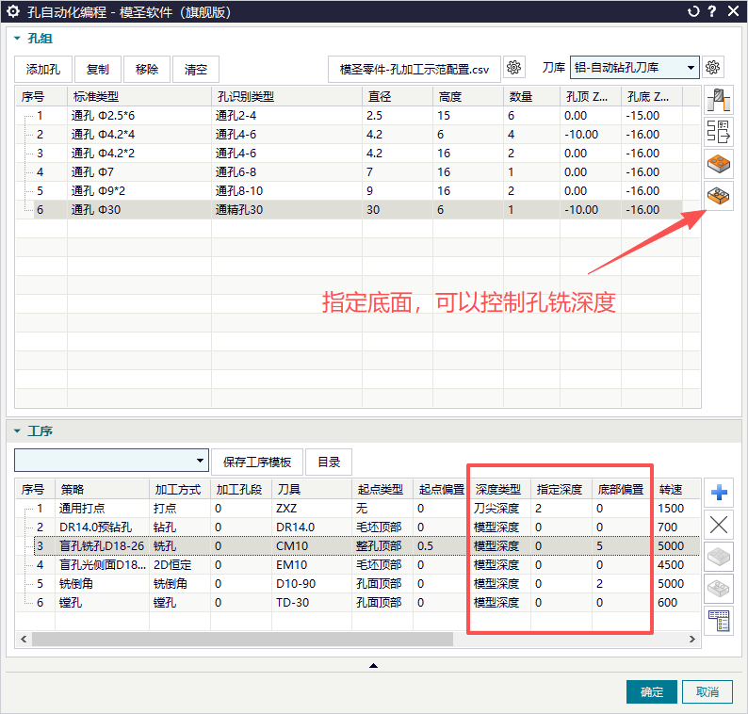Click the hole list export icon
The width and height of the screenshot is (748, 714).
click(719, 132)
